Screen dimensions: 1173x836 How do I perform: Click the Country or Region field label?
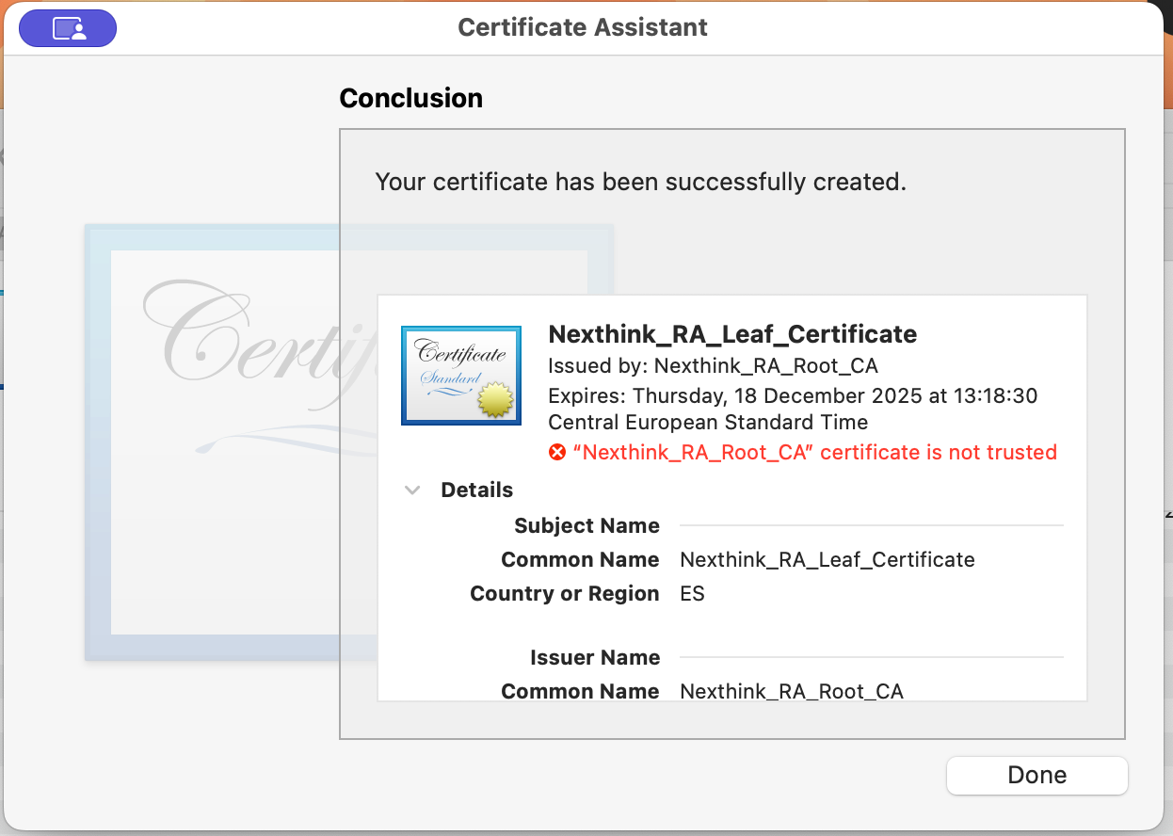(x=564, y=594)
